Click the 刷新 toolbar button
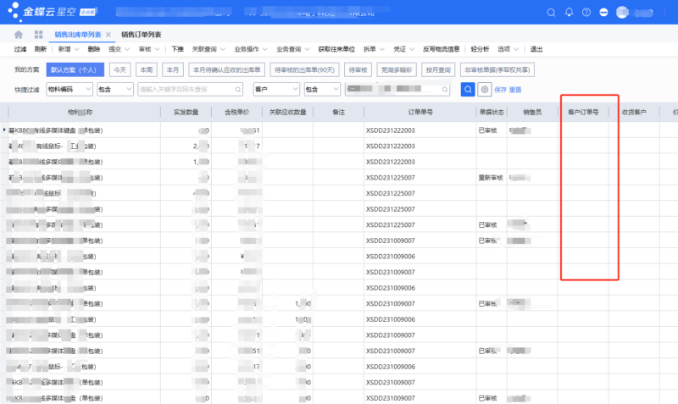Image resolution: width=678 pixels, height=404 pixels. tap(41, 49)
